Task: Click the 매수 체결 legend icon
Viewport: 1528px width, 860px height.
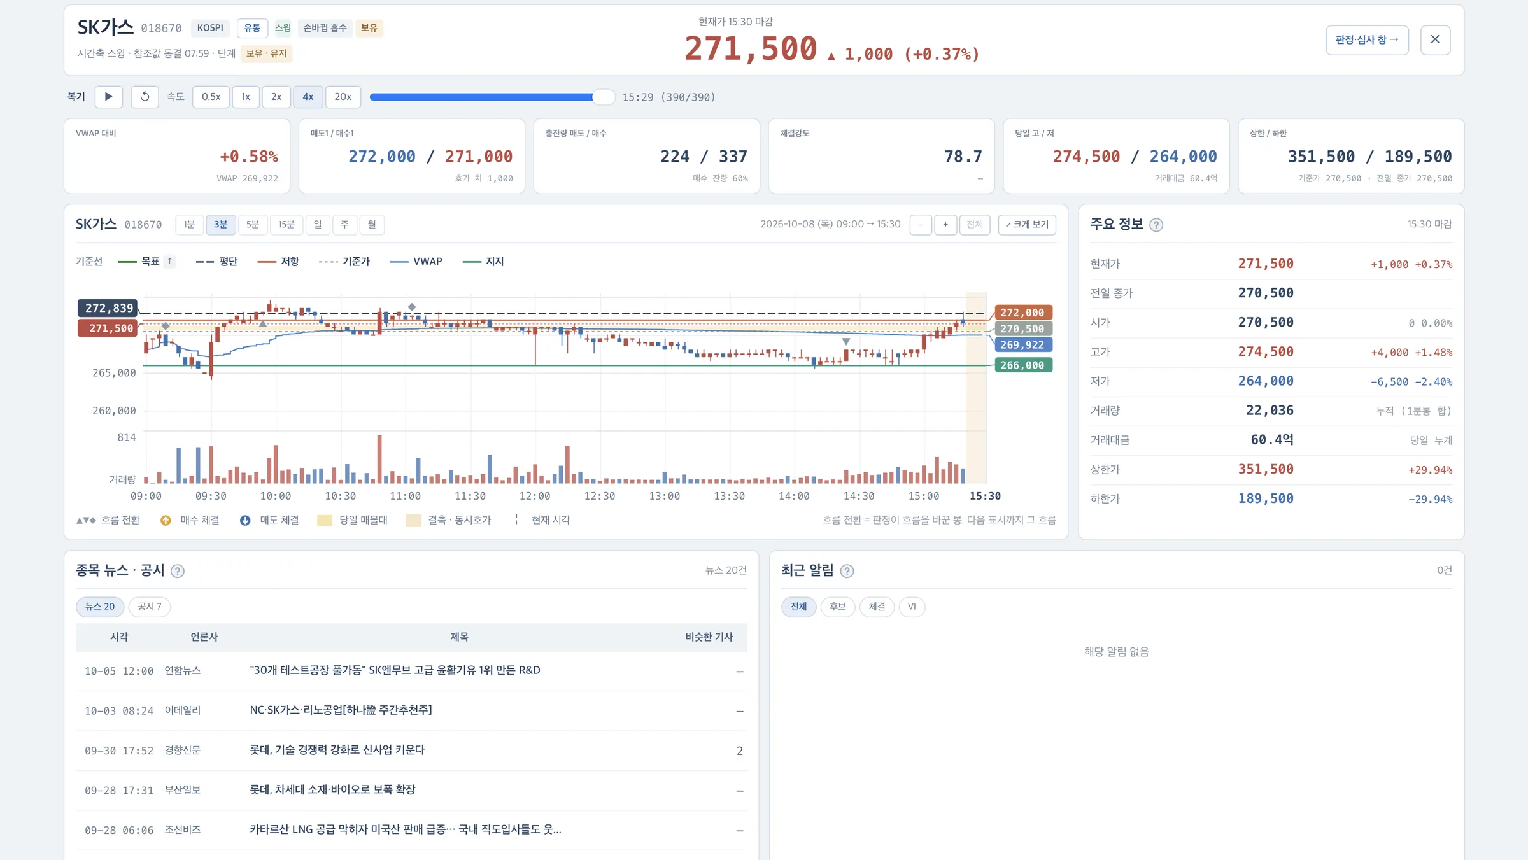Action: [x=166, y=520]
